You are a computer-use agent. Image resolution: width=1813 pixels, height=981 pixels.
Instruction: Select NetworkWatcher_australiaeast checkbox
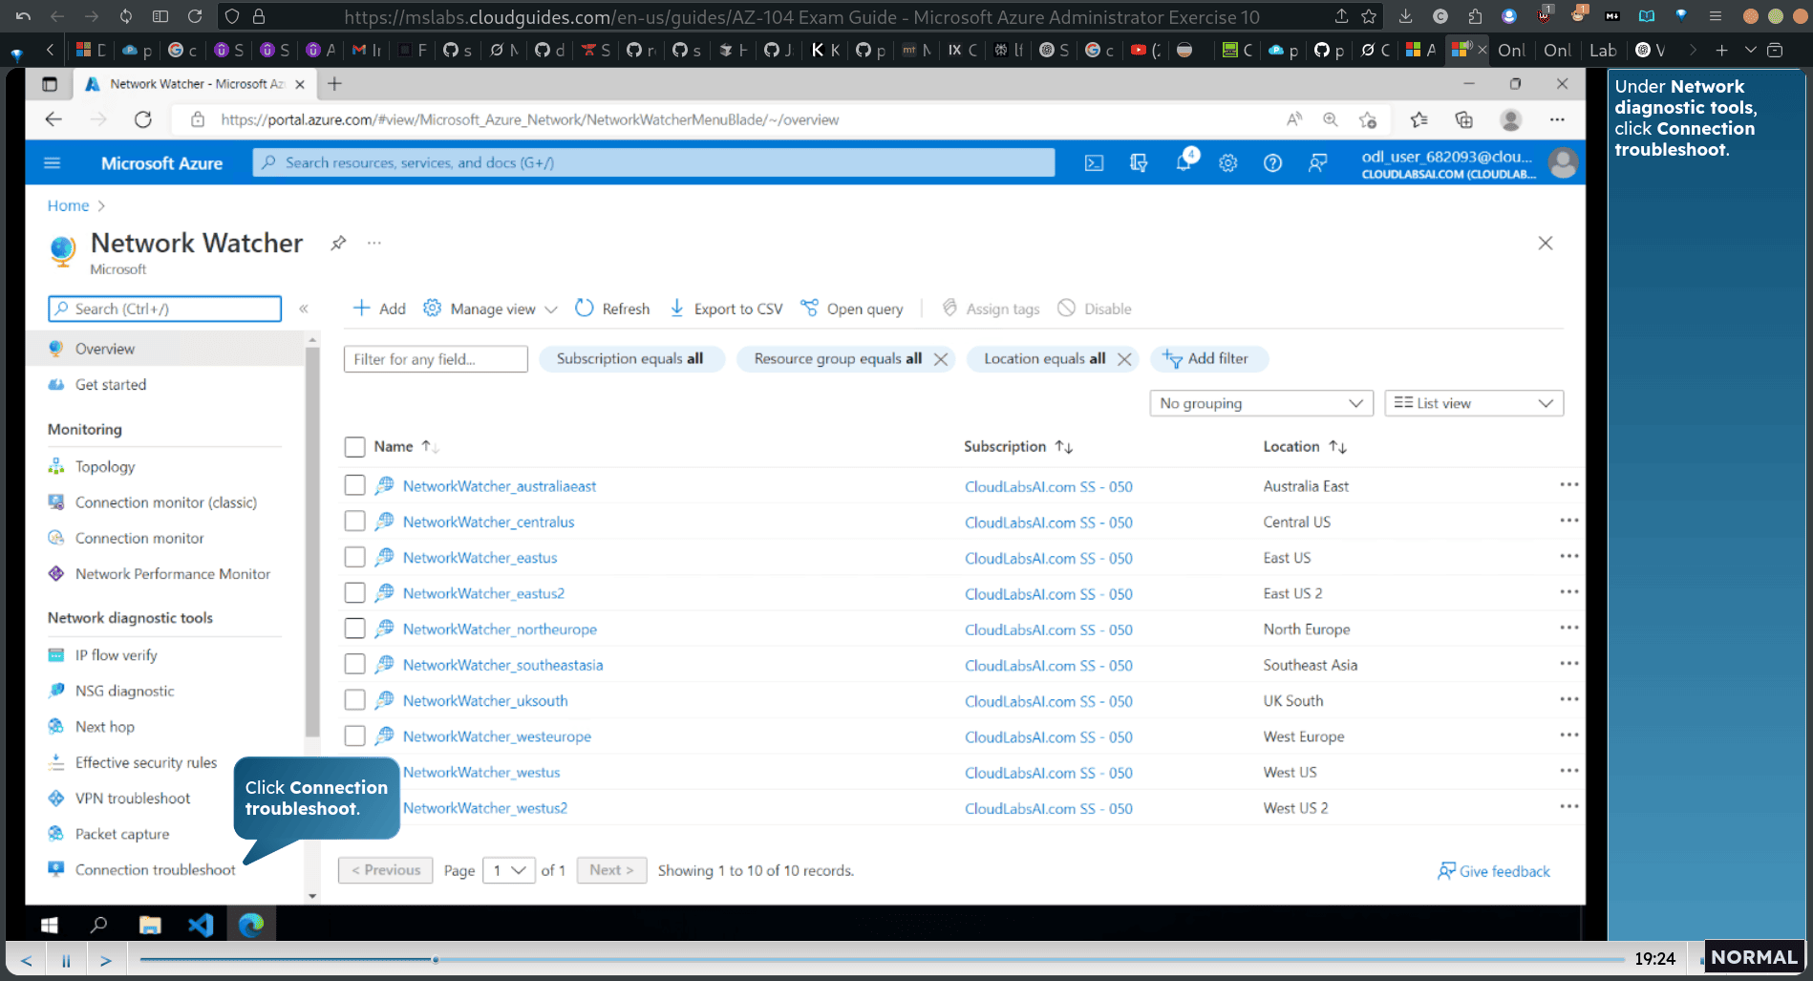[x=354, y=485]
